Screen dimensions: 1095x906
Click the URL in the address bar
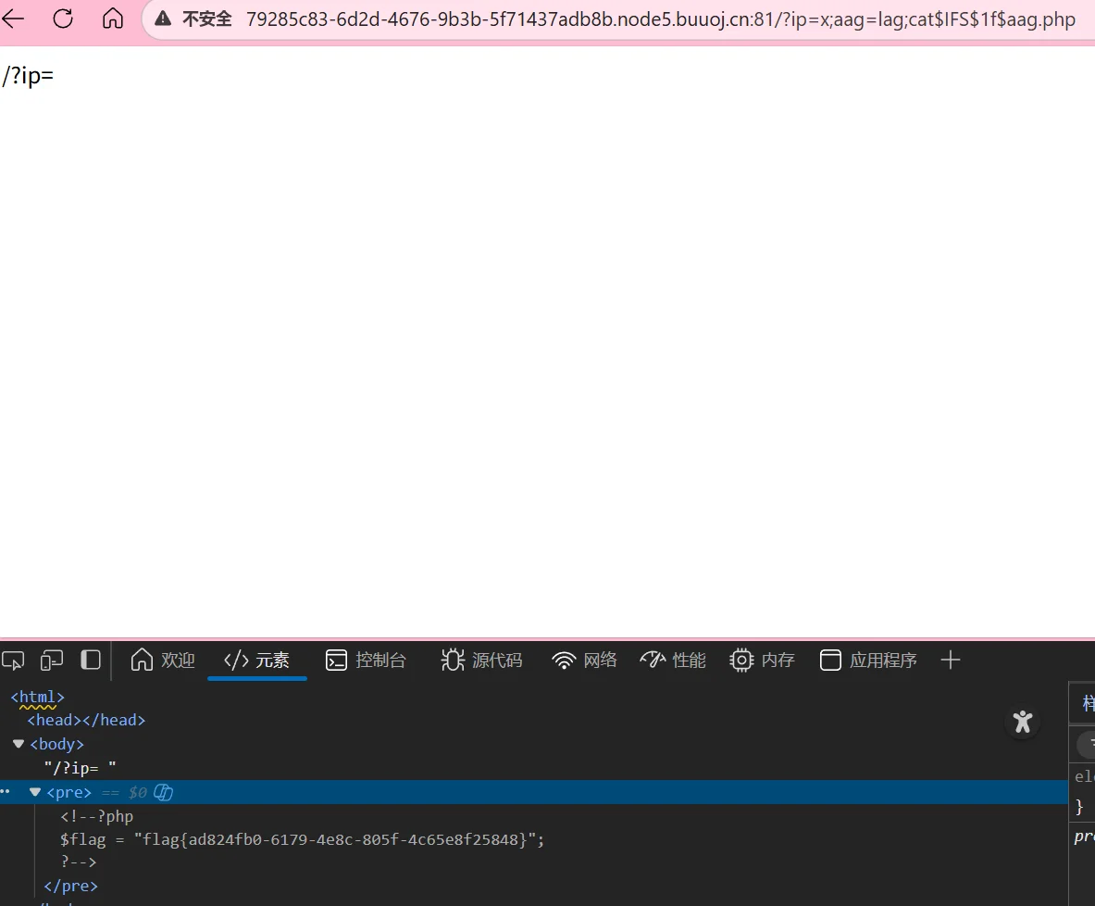click(x=660, y=19)
